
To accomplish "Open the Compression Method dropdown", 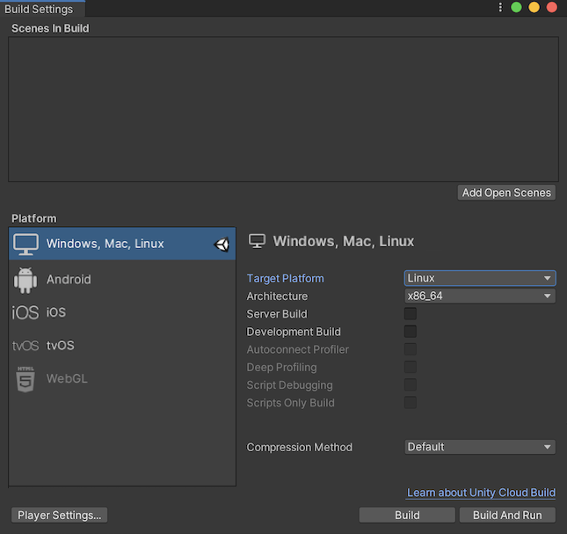I will point(479,447).
